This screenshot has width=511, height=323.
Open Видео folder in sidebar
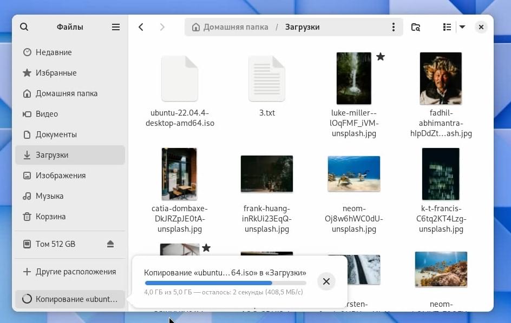tap(70, 114)
